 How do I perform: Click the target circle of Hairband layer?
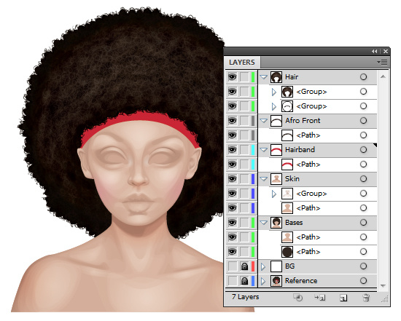pos(363,150)
